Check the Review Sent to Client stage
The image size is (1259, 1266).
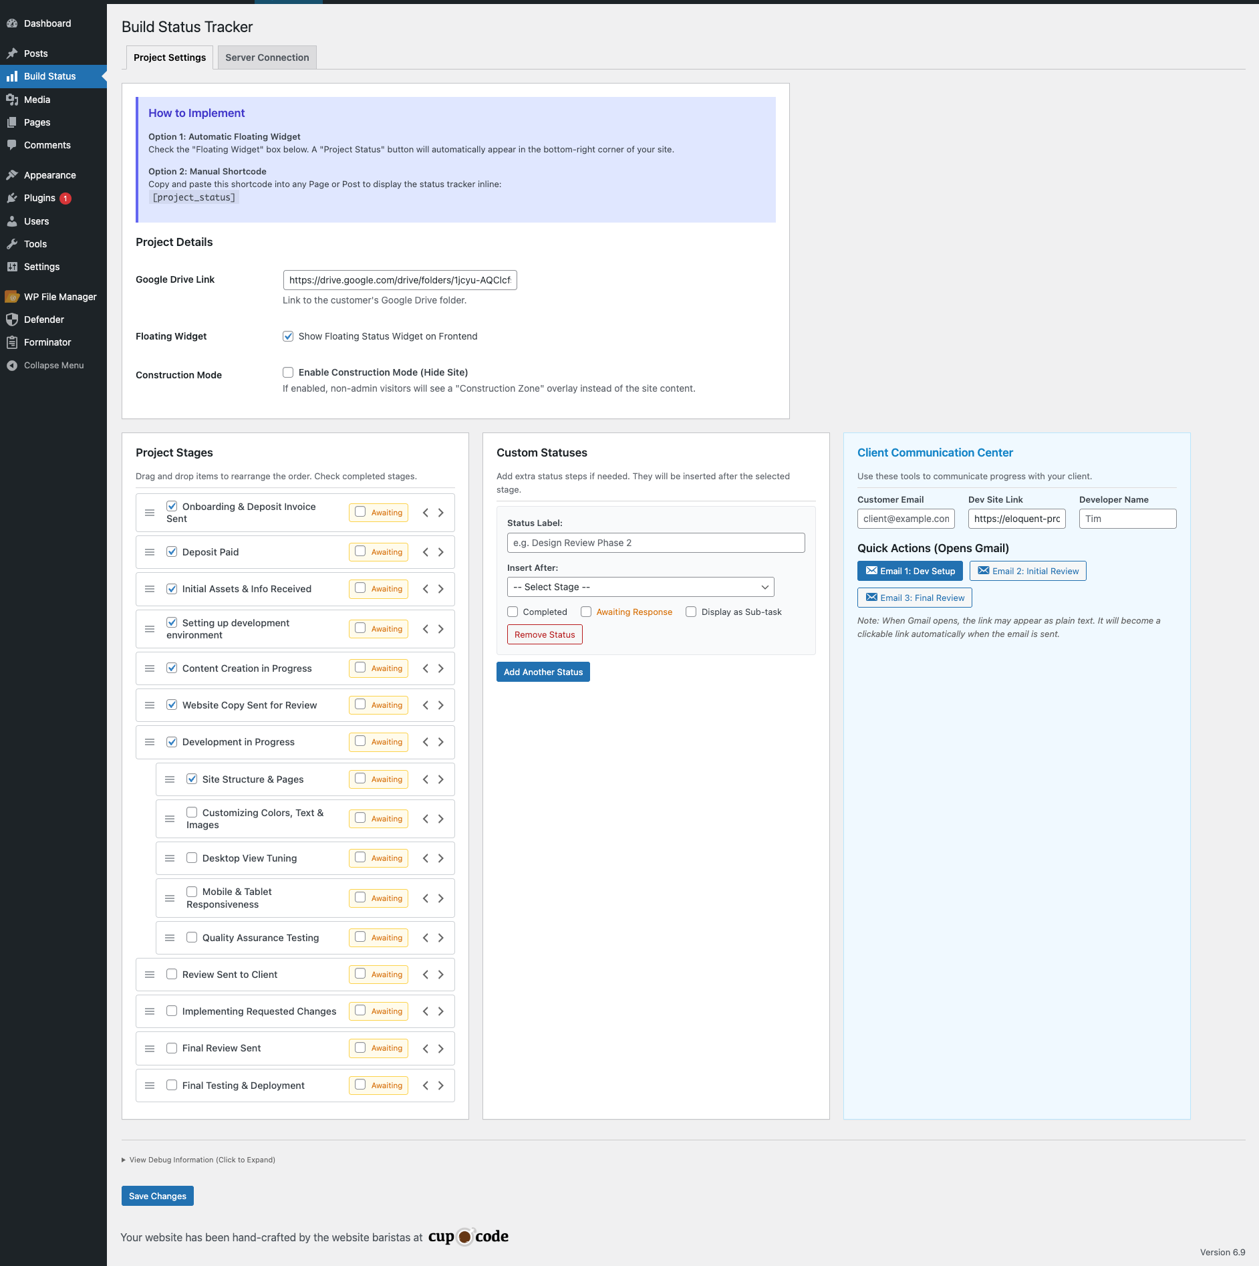(x=172, y=975)
